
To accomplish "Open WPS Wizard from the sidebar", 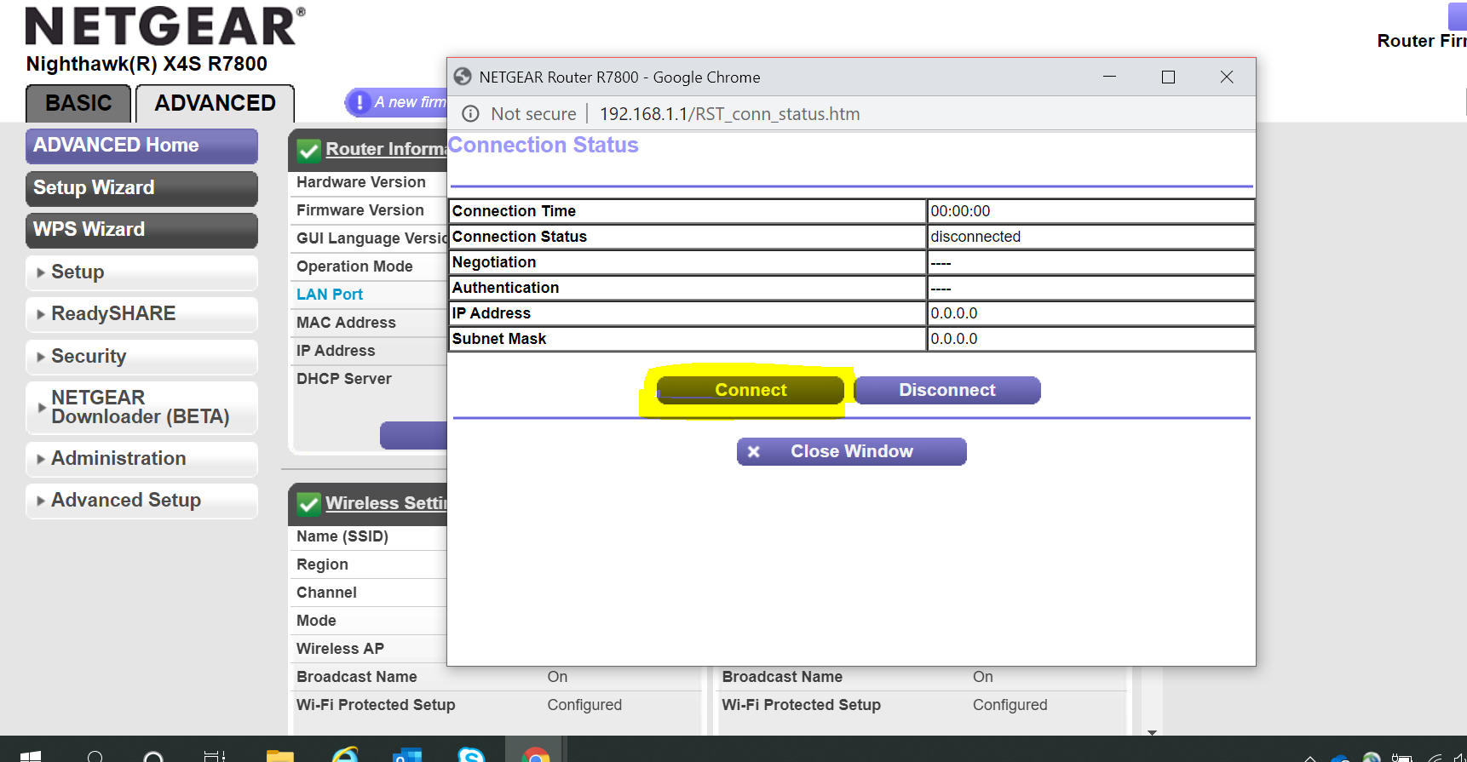I will [x=141, y=230].
